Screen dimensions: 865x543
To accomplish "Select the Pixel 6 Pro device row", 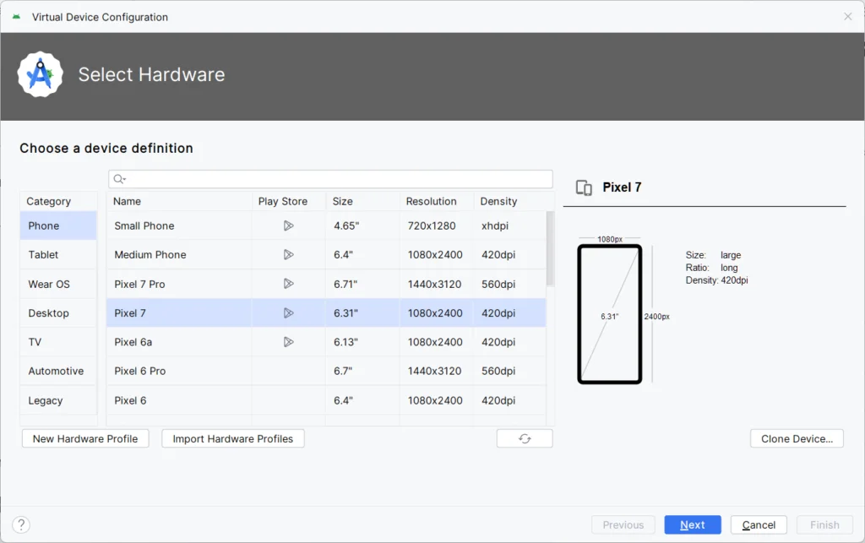I will pos(326,371).
